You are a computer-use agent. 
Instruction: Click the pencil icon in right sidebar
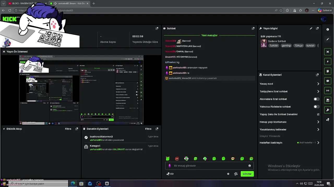(328, 39)
